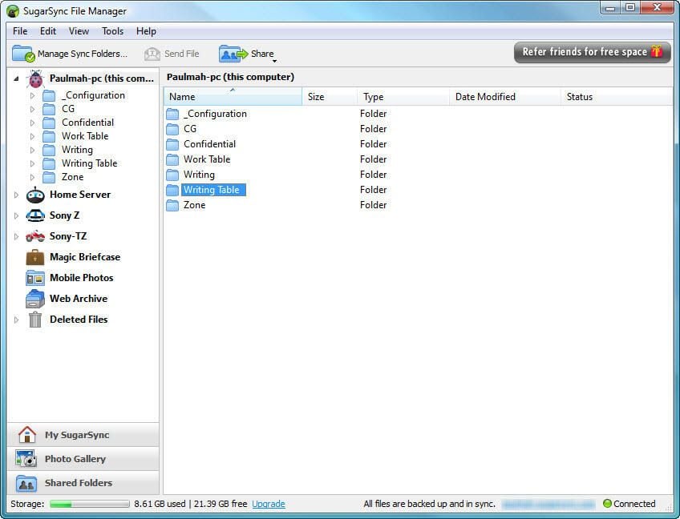Click the My SugarSync house icon
This screenshot has height=519, width=680.
click(x=27, y=435)
